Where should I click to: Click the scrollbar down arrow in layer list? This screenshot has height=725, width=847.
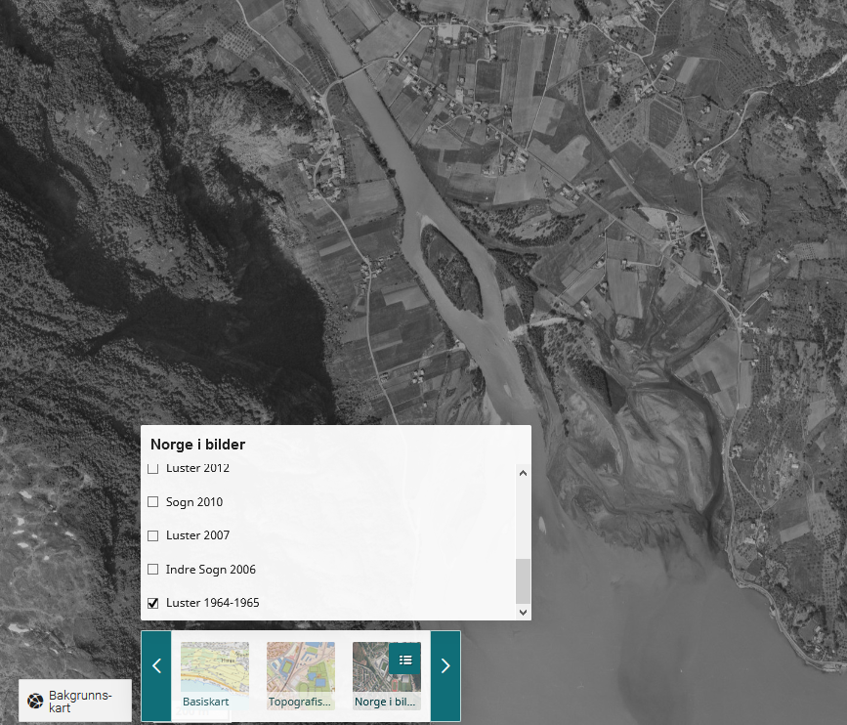tap(523, 612)
